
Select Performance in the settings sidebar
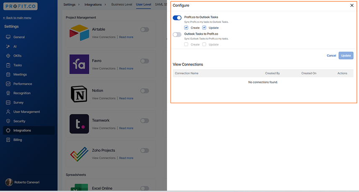point(23,84)
